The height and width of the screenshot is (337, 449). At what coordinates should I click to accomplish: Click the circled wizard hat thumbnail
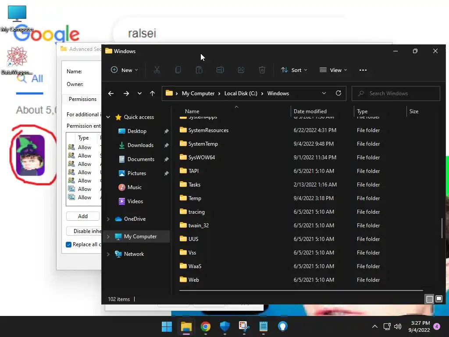coord(30,155)
